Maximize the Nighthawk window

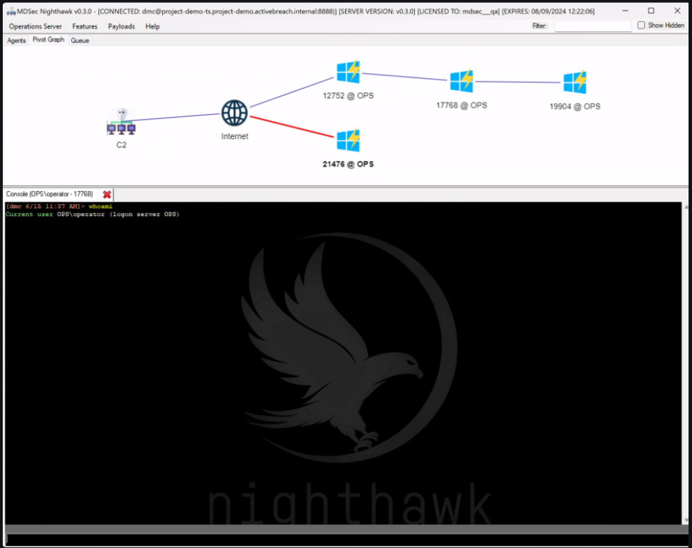tap(651, 10)
